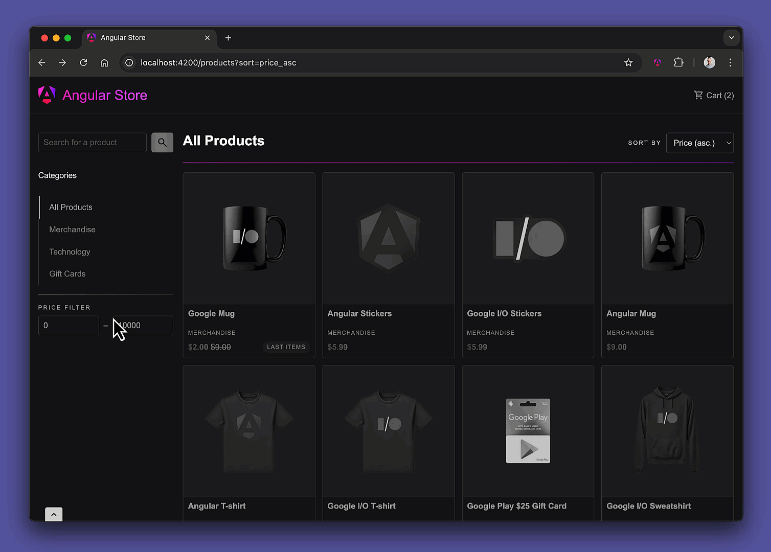Click the Angular Stickers product title
This screenshot has width=771, height=552.
tap(359, 314)
